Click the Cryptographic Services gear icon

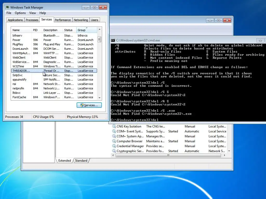click(114, 151)
